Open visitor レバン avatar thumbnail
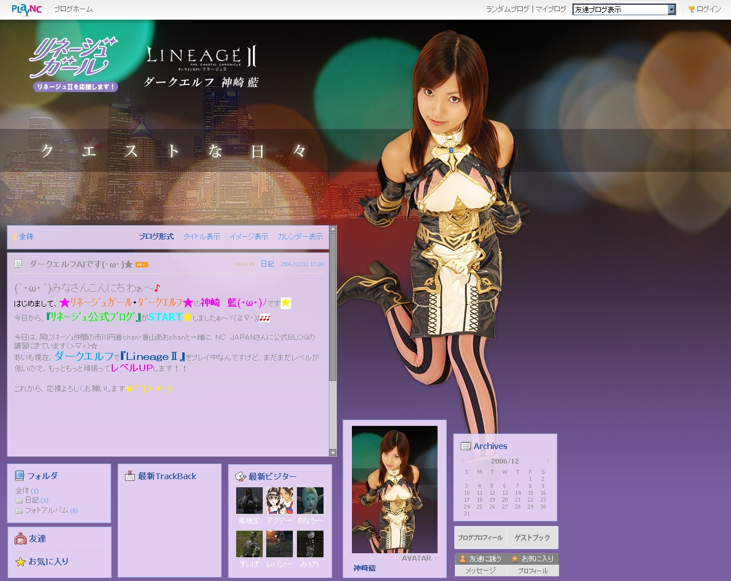731x581 pixels. tap(280, 544)
